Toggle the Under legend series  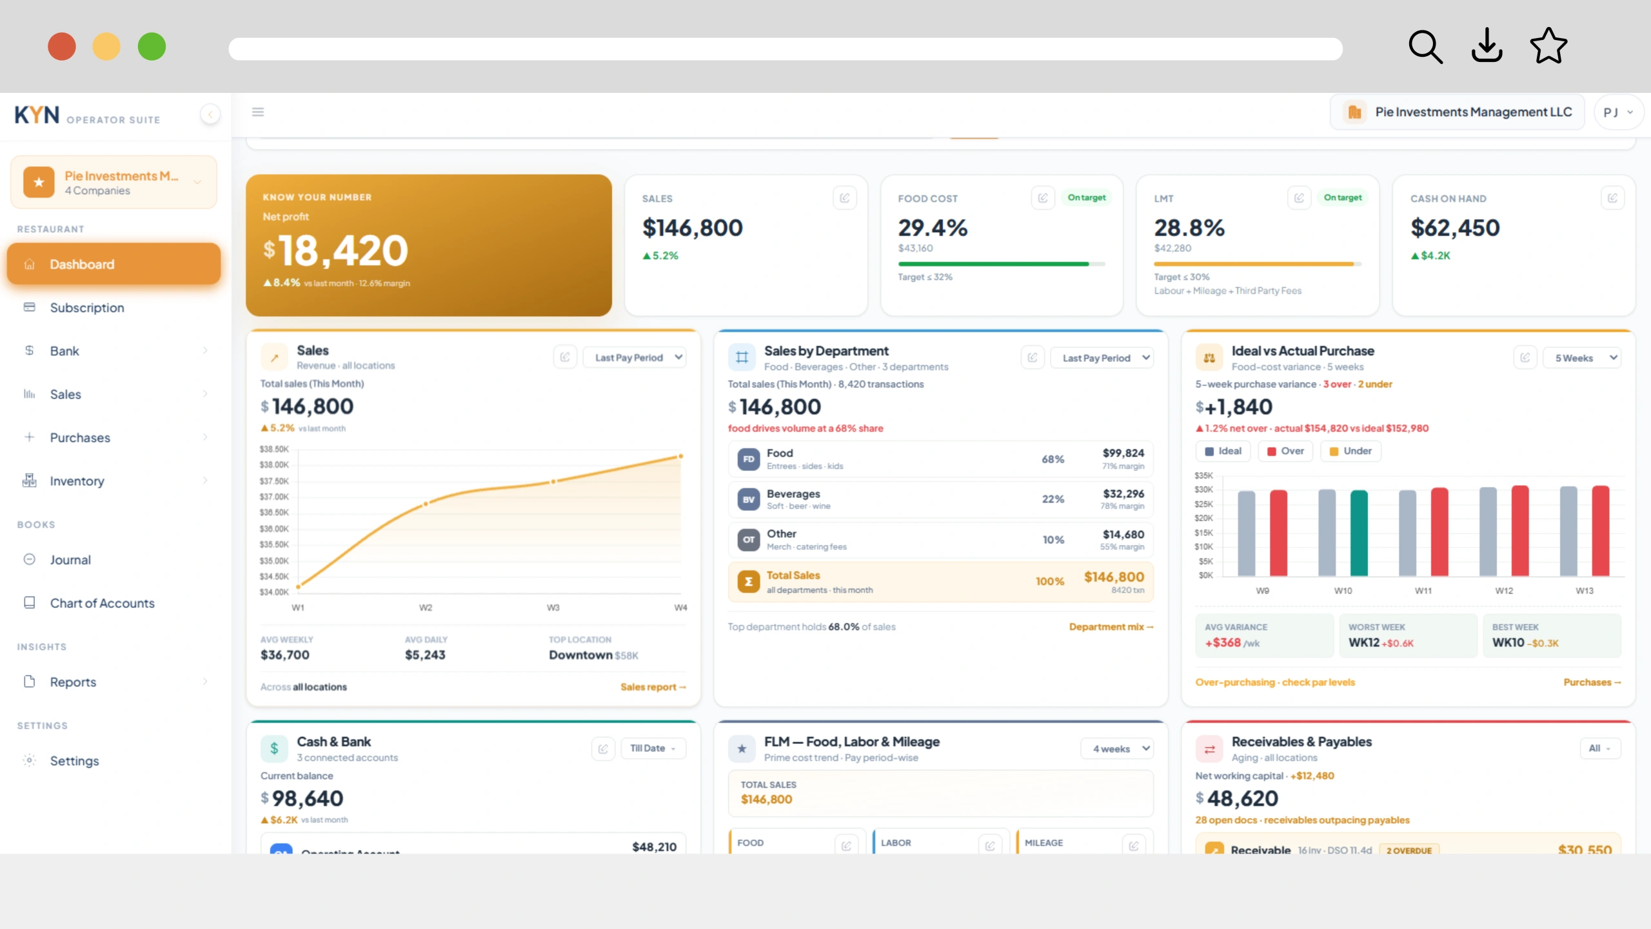[1350, 451]
